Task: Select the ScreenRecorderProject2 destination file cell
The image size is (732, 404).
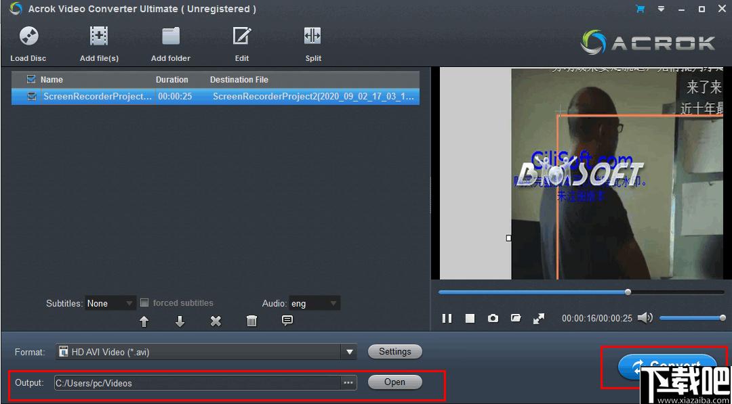Action: (x=313, y=97)
